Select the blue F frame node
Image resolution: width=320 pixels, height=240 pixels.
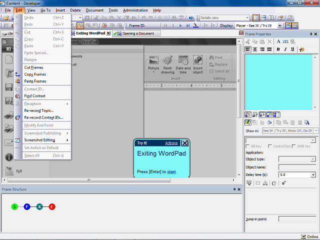[x=27, y=206]
